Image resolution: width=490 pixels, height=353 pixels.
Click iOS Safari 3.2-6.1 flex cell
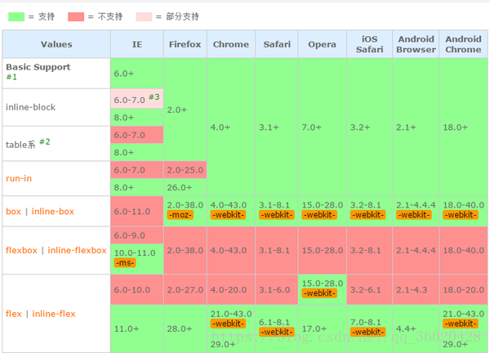369,290
